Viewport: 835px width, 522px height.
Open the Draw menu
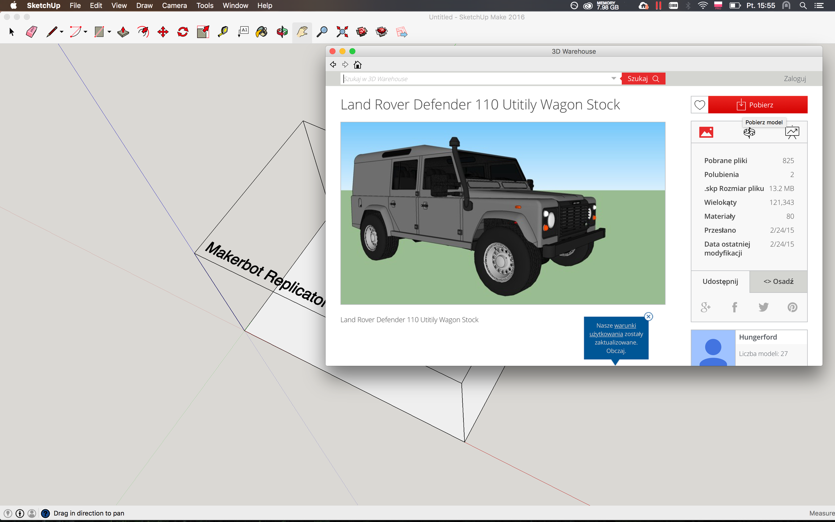pos(144,5)
